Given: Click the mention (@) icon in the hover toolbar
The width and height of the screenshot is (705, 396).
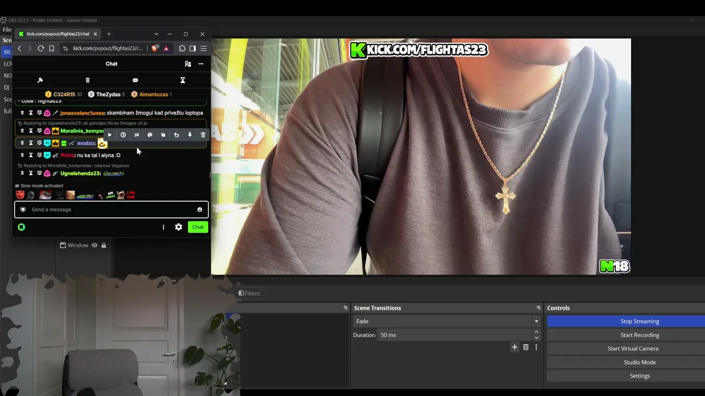Looking at the screenshot, I should pos(150,135).
